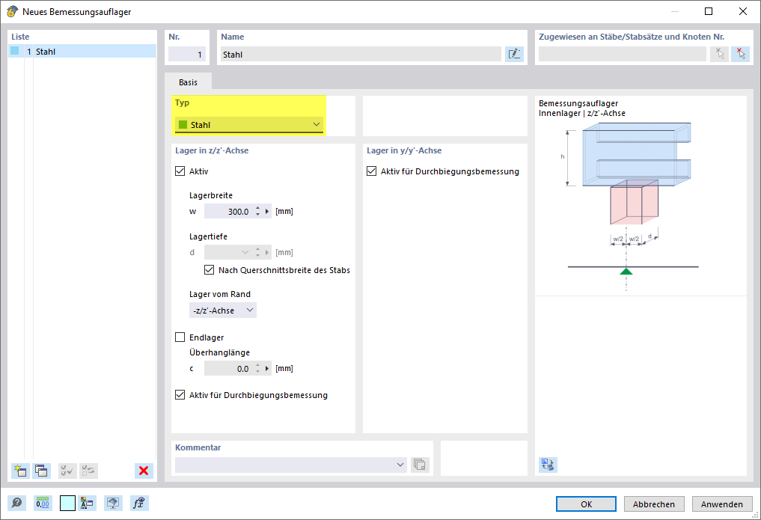Click the application icon in title bar
761x520 pixels.
12,11
